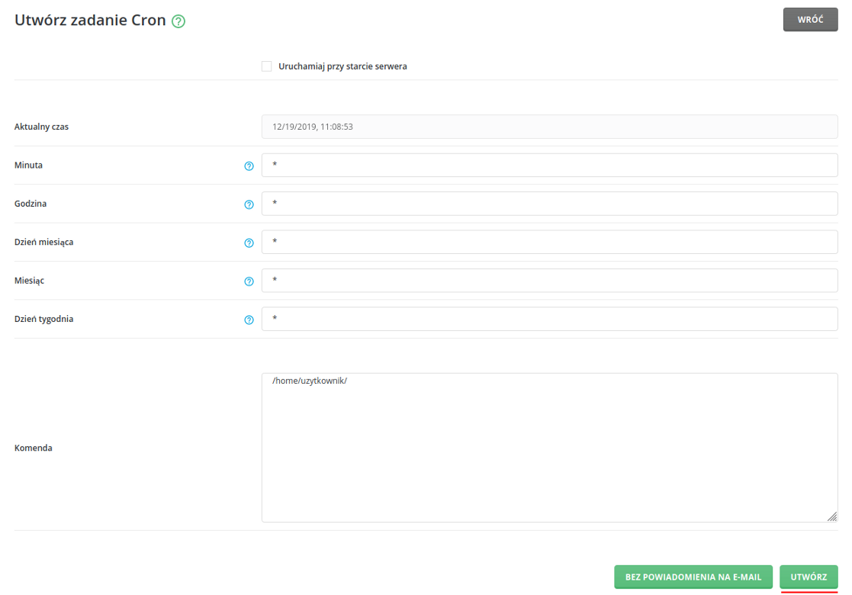Grab the Komenda textarea resize handle
The image size is (852, 595).
tap(832, 516)
